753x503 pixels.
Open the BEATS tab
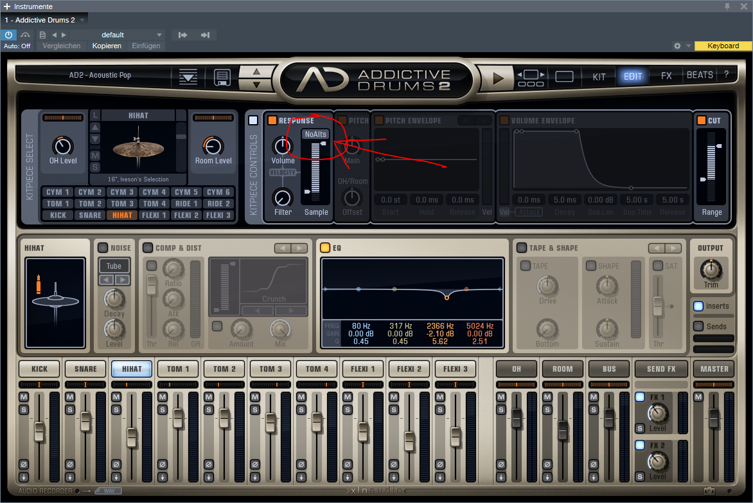point(700,75)
